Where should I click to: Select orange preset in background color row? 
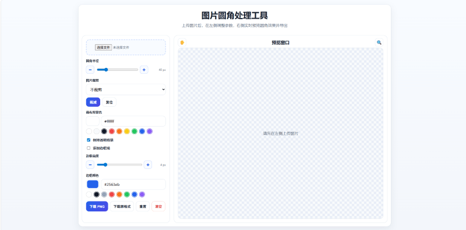pos(119,131)
